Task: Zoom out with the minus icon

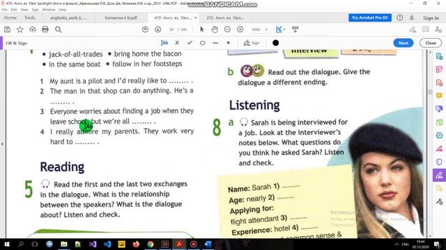Action: [227, 29]
